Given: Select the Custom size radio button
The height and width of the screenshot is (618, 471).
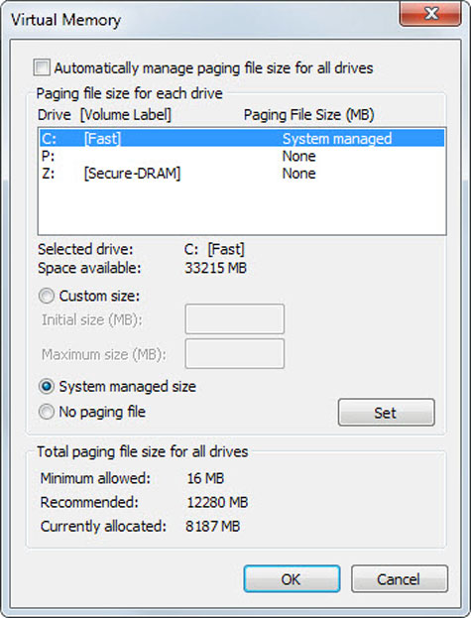Looking at the screenshot, I should 46,296.
